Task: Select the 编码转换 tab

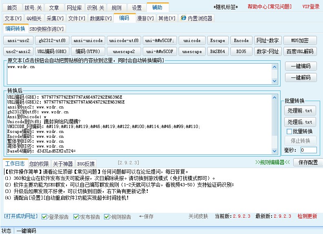Action: 15,29
